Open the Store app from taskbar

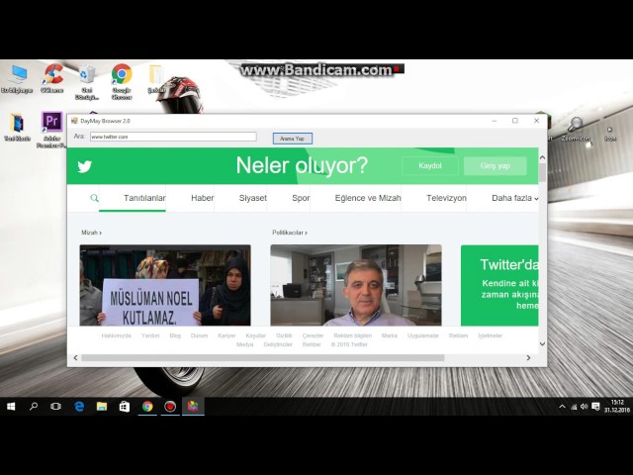point(125,407)
